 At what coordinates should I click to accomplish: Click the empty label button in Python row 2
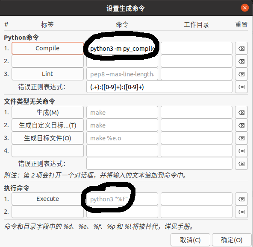tap(47, 61)
